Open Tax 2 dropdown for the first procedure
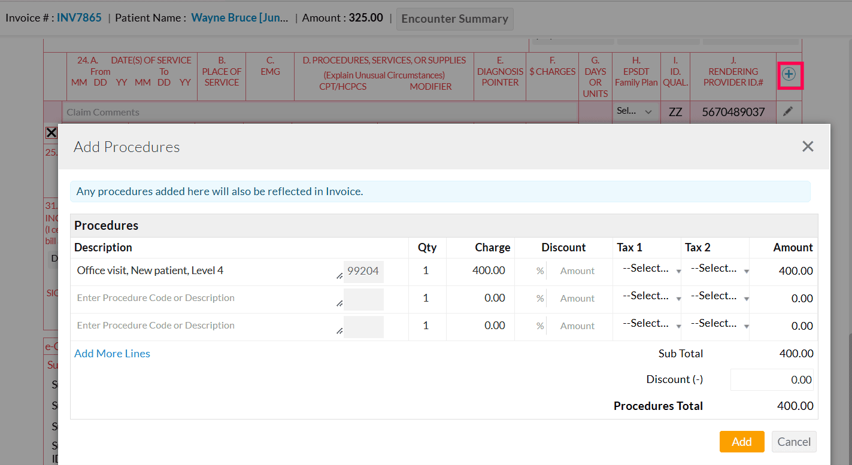The image size is (852, 465). click(716, 268)
